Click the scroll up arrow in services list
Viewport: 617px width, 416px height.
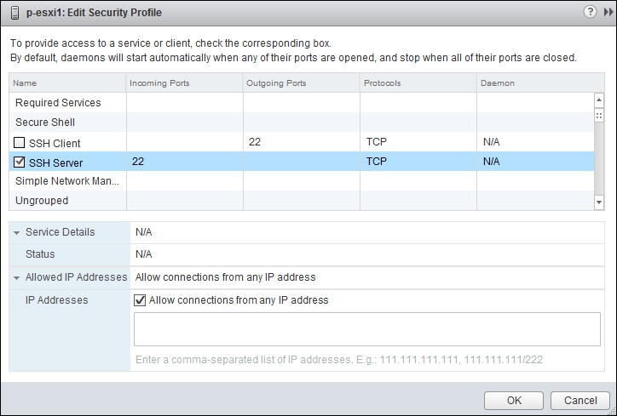pos(599,100)
